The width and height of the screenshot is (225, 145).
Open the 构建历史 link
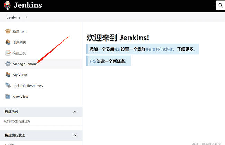pyautogui.click(x=19, y=53)
